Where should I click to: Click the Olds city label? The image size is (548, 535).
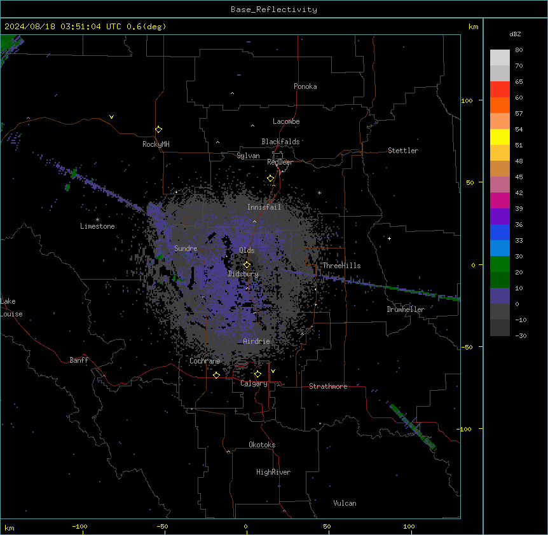tap(247, 250)
